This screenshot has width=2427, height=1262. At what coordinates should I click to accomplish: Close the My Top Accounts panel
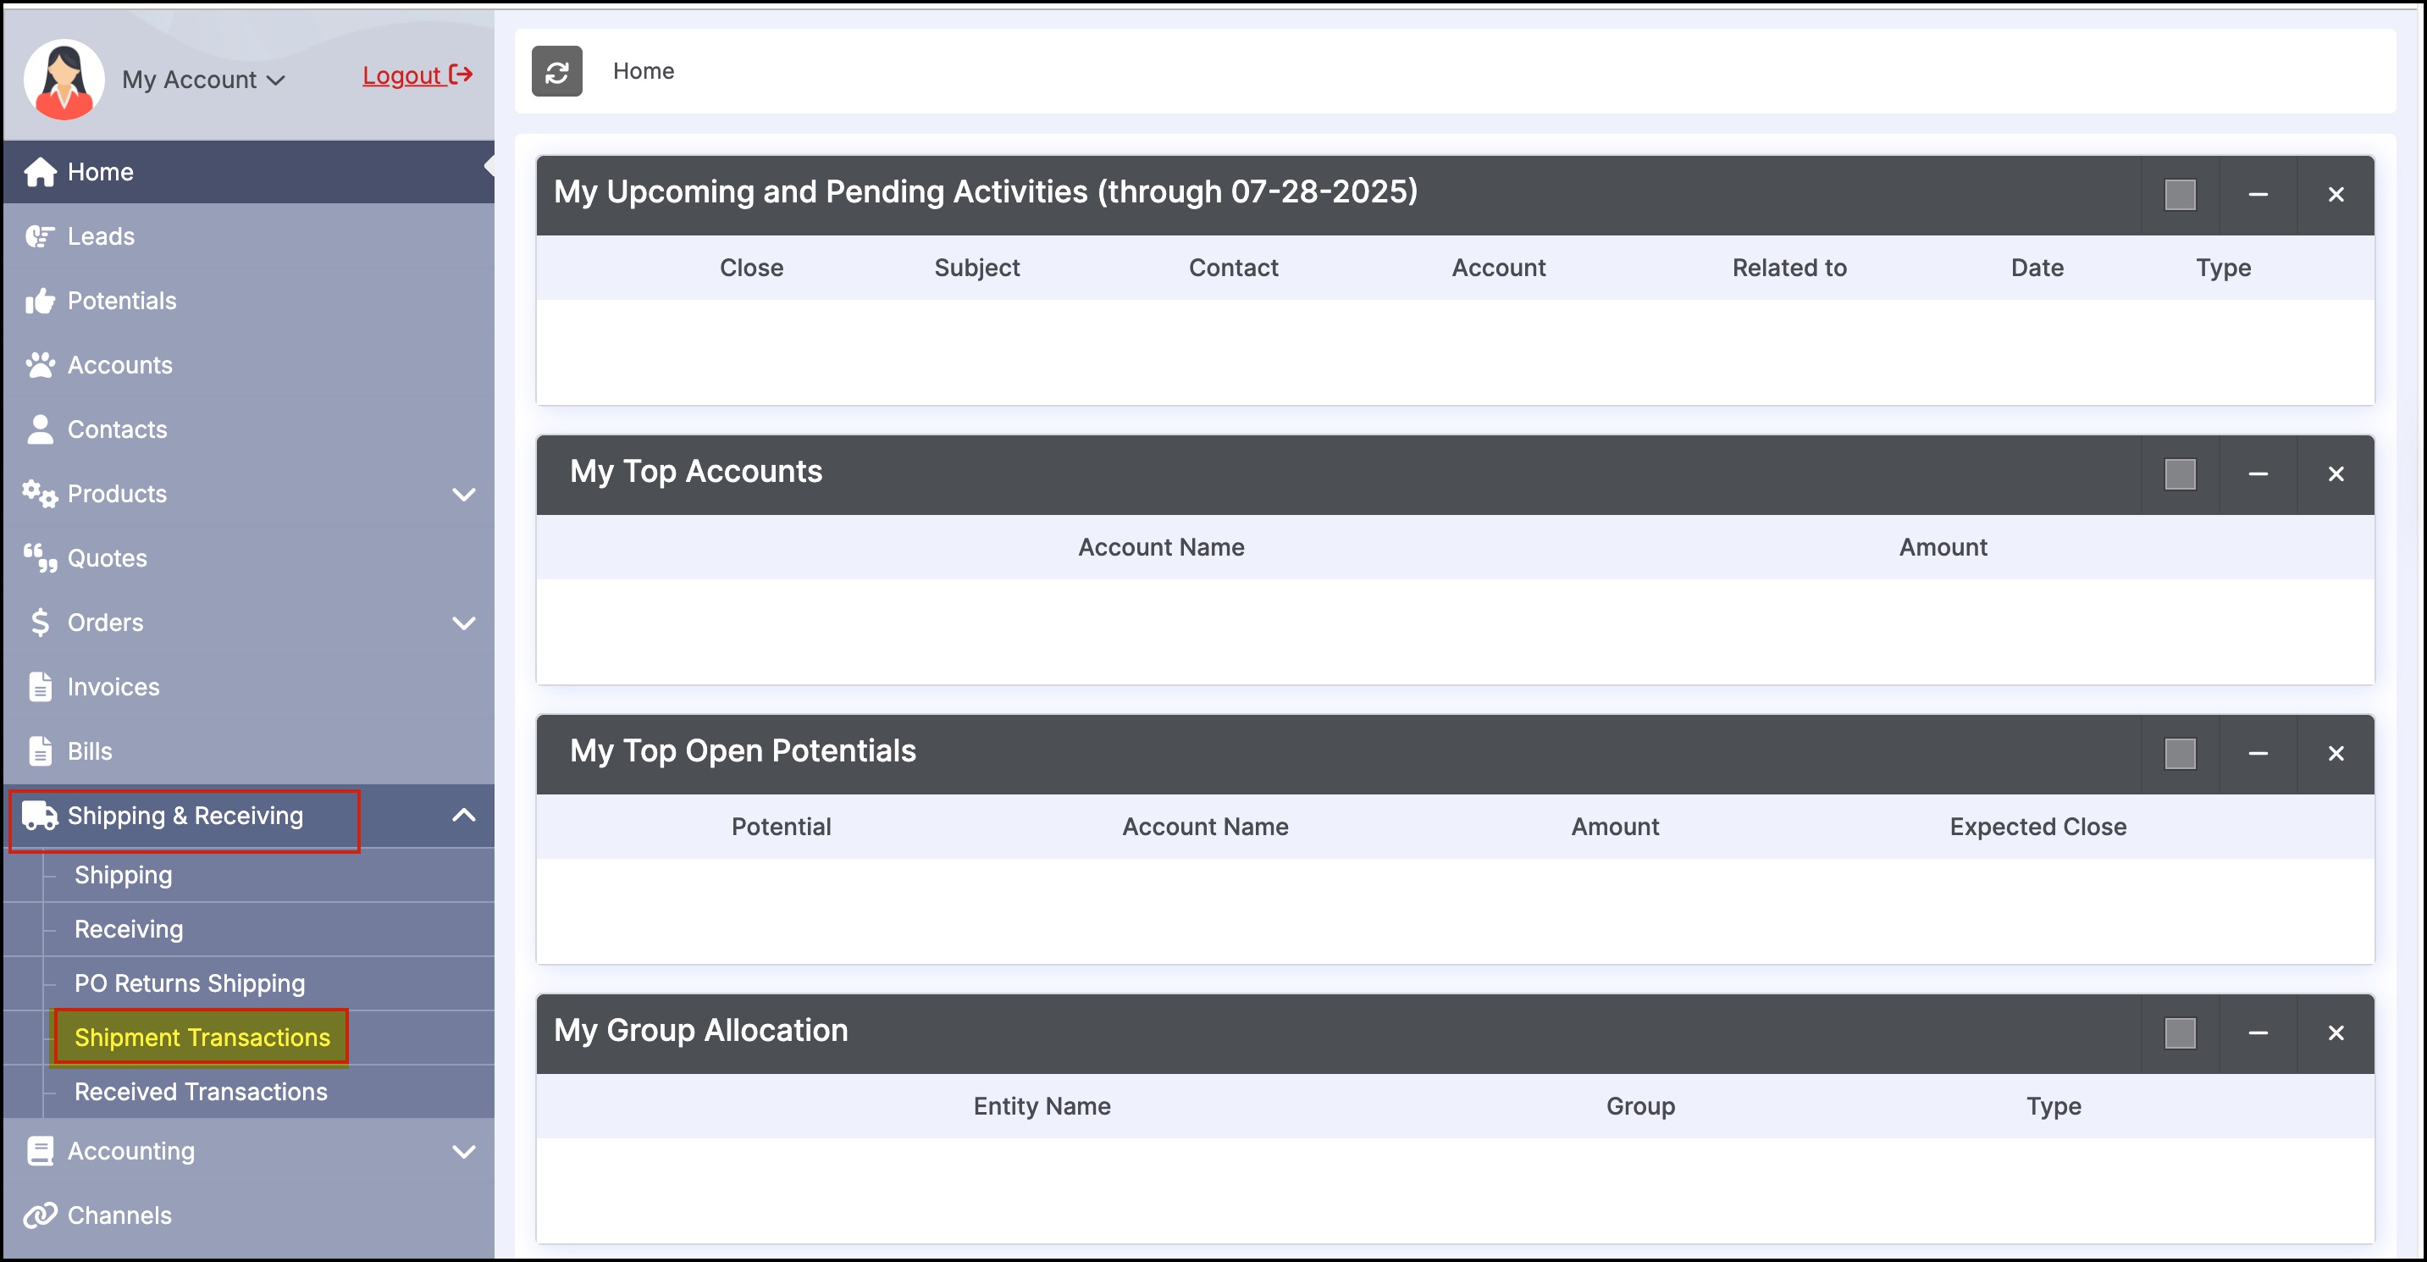(x=2336, y=474)
